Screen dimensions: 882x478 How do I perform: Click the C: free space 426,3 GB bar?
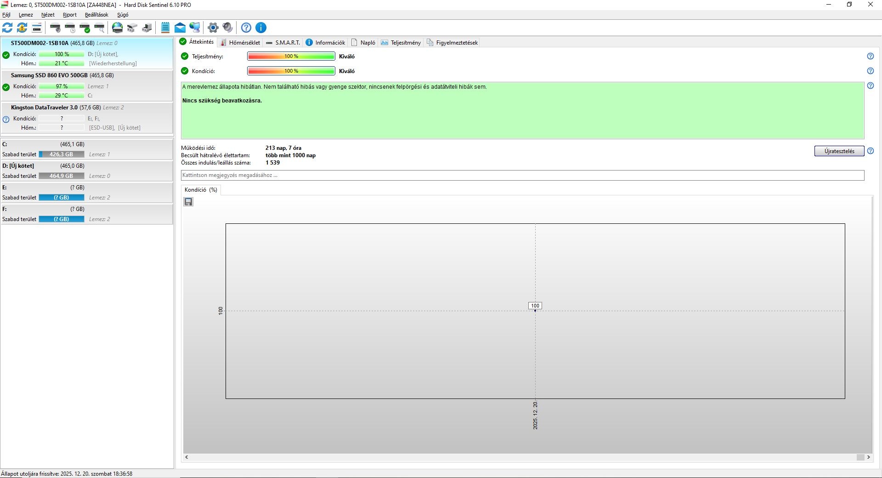[x=62, y=154]
